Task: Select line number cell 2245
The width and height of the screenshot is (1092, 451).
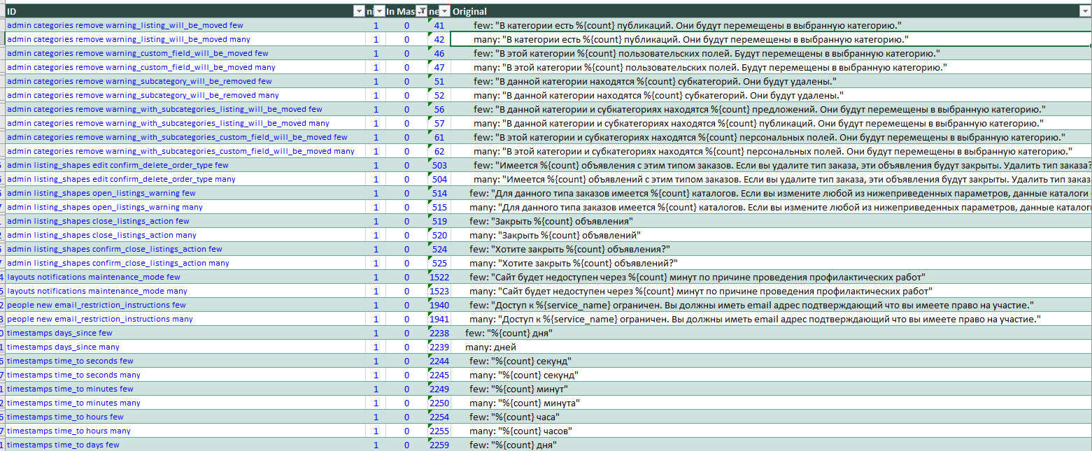Action: [439, 375]
